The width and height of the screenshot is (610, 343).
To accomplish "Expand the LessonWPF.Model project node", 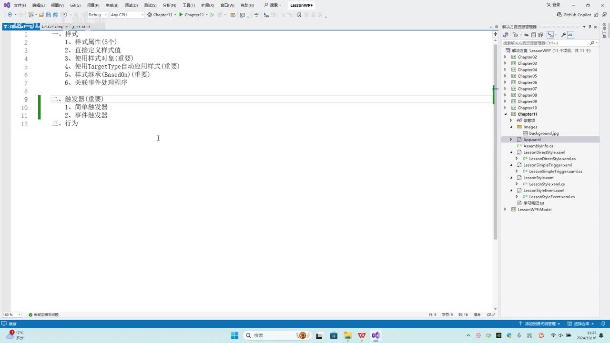I will coord(506,210).
